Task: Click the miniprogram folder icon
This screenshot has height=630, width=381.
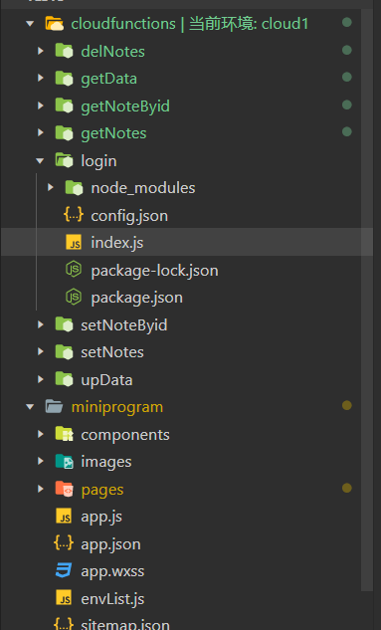Action: [54, 407]
